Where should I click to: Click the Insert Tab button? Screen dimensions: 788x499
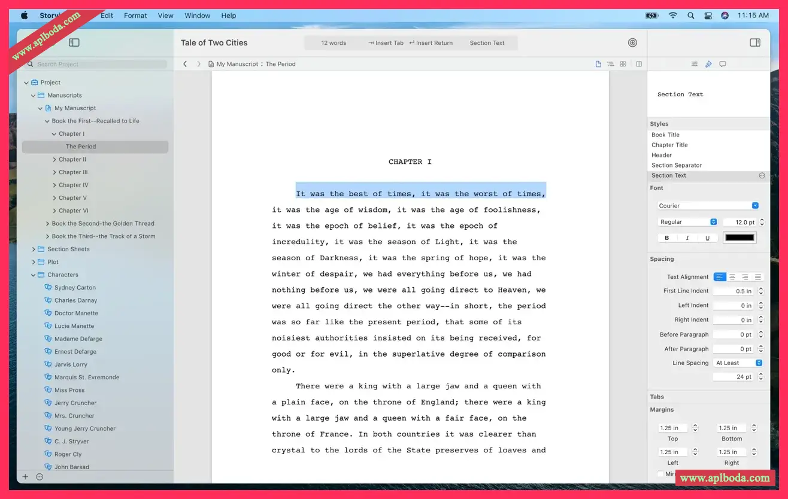click(386, 43)
